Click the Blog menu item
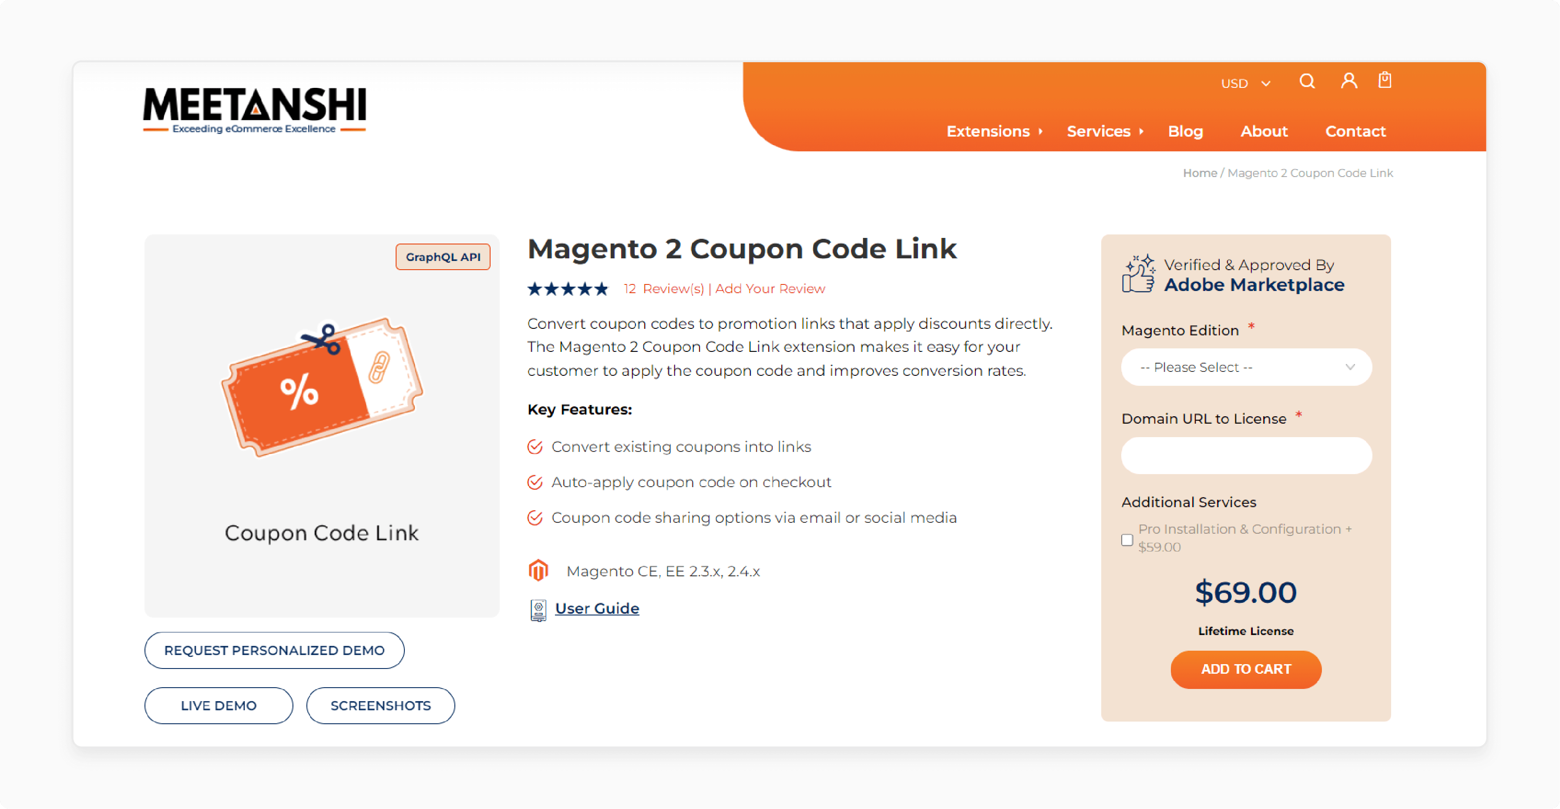This screenshot has height=809, width=1560. (x=1187, y=131)
